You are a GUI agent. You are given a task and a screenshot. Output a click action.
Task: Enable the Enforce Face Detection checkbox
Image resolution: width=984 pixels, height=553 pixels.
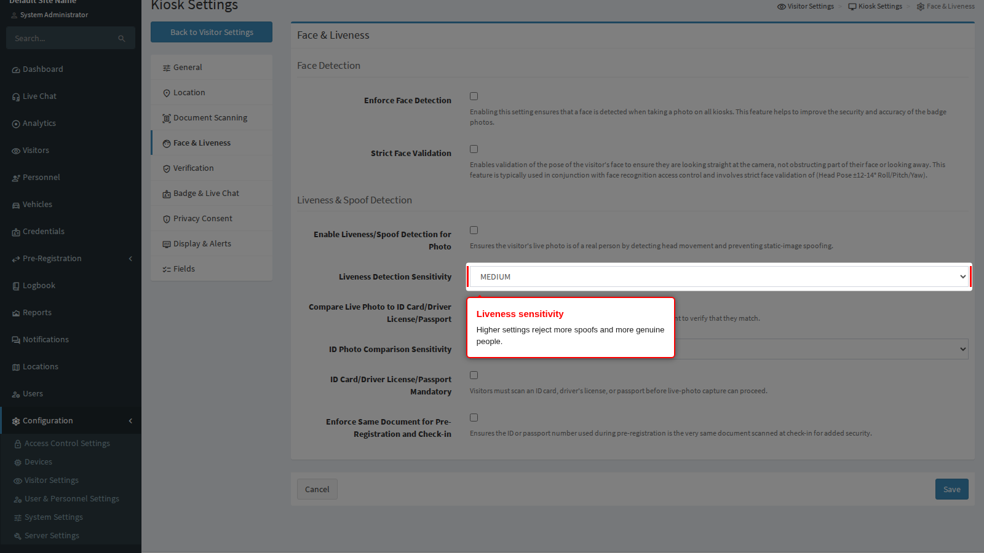(x=474, y=96)
